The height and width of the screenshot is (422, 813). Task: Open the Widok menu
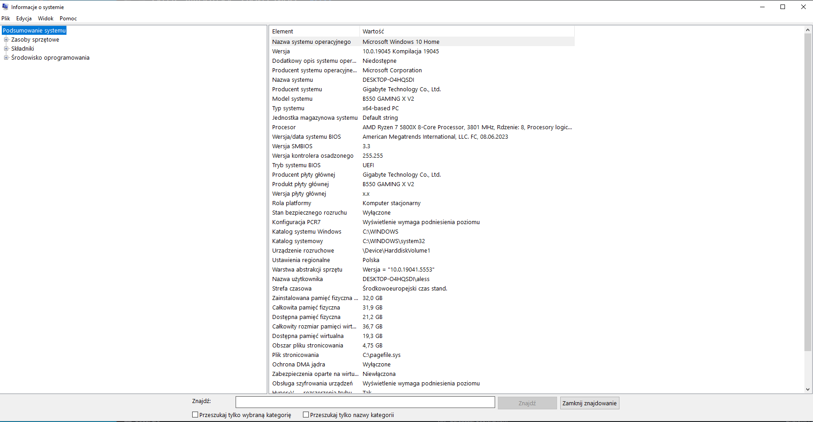coord(46,19)
